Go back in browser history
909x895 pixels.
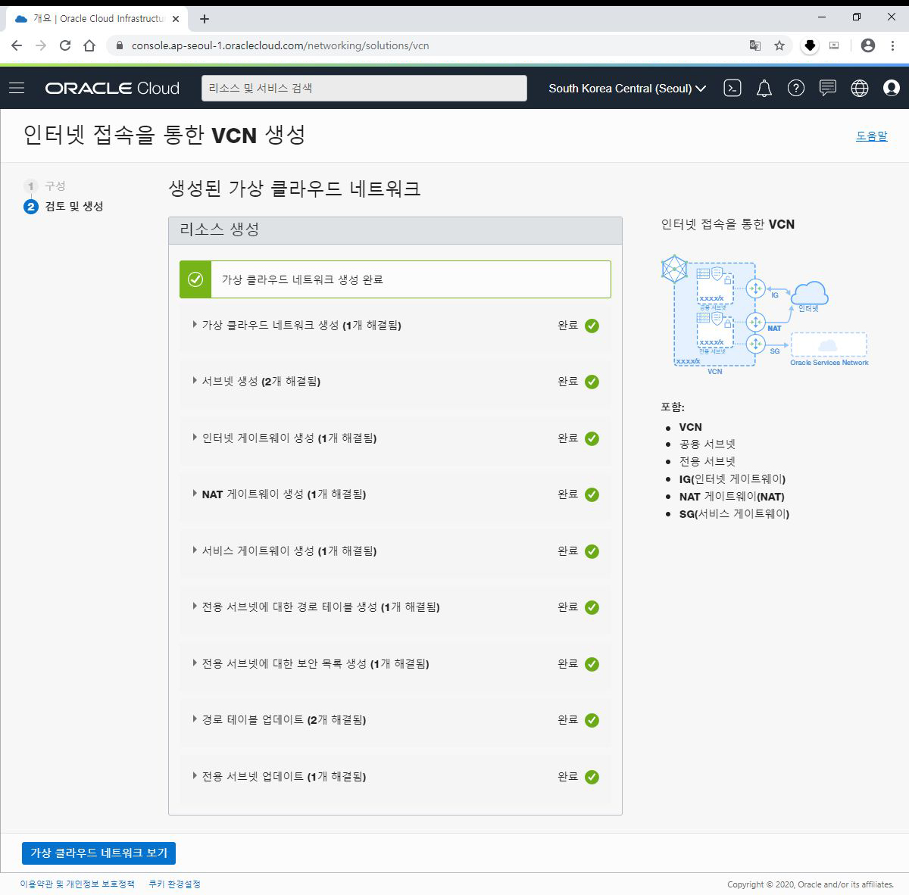pos(17,45)
